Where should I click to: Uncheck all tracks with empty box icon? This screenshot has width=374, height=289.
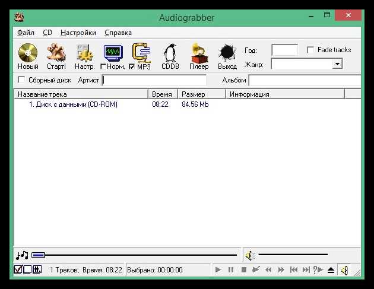point(27,269)
